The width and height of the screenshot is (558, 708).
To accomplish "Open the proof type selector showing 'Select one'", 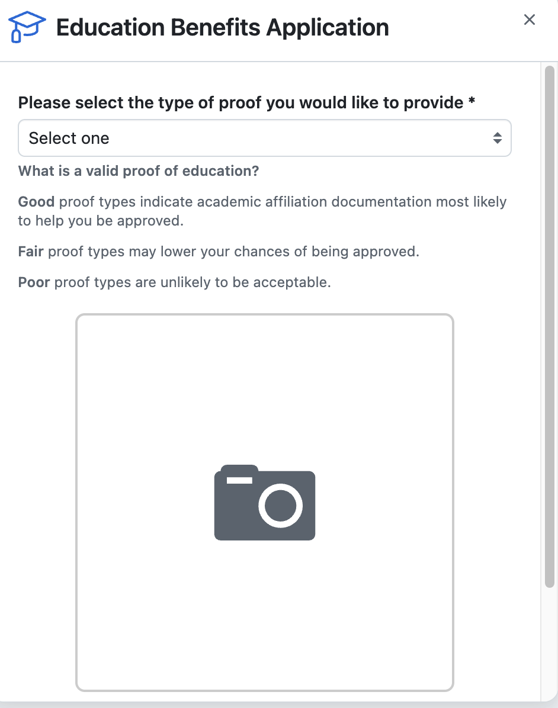I will pyautogui.click(x=264, y=137).
